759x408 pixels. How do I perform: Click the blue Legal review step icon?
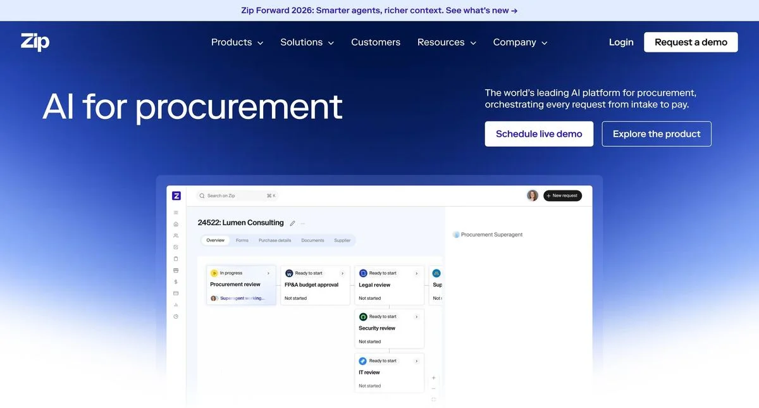(x=363, y=273)
